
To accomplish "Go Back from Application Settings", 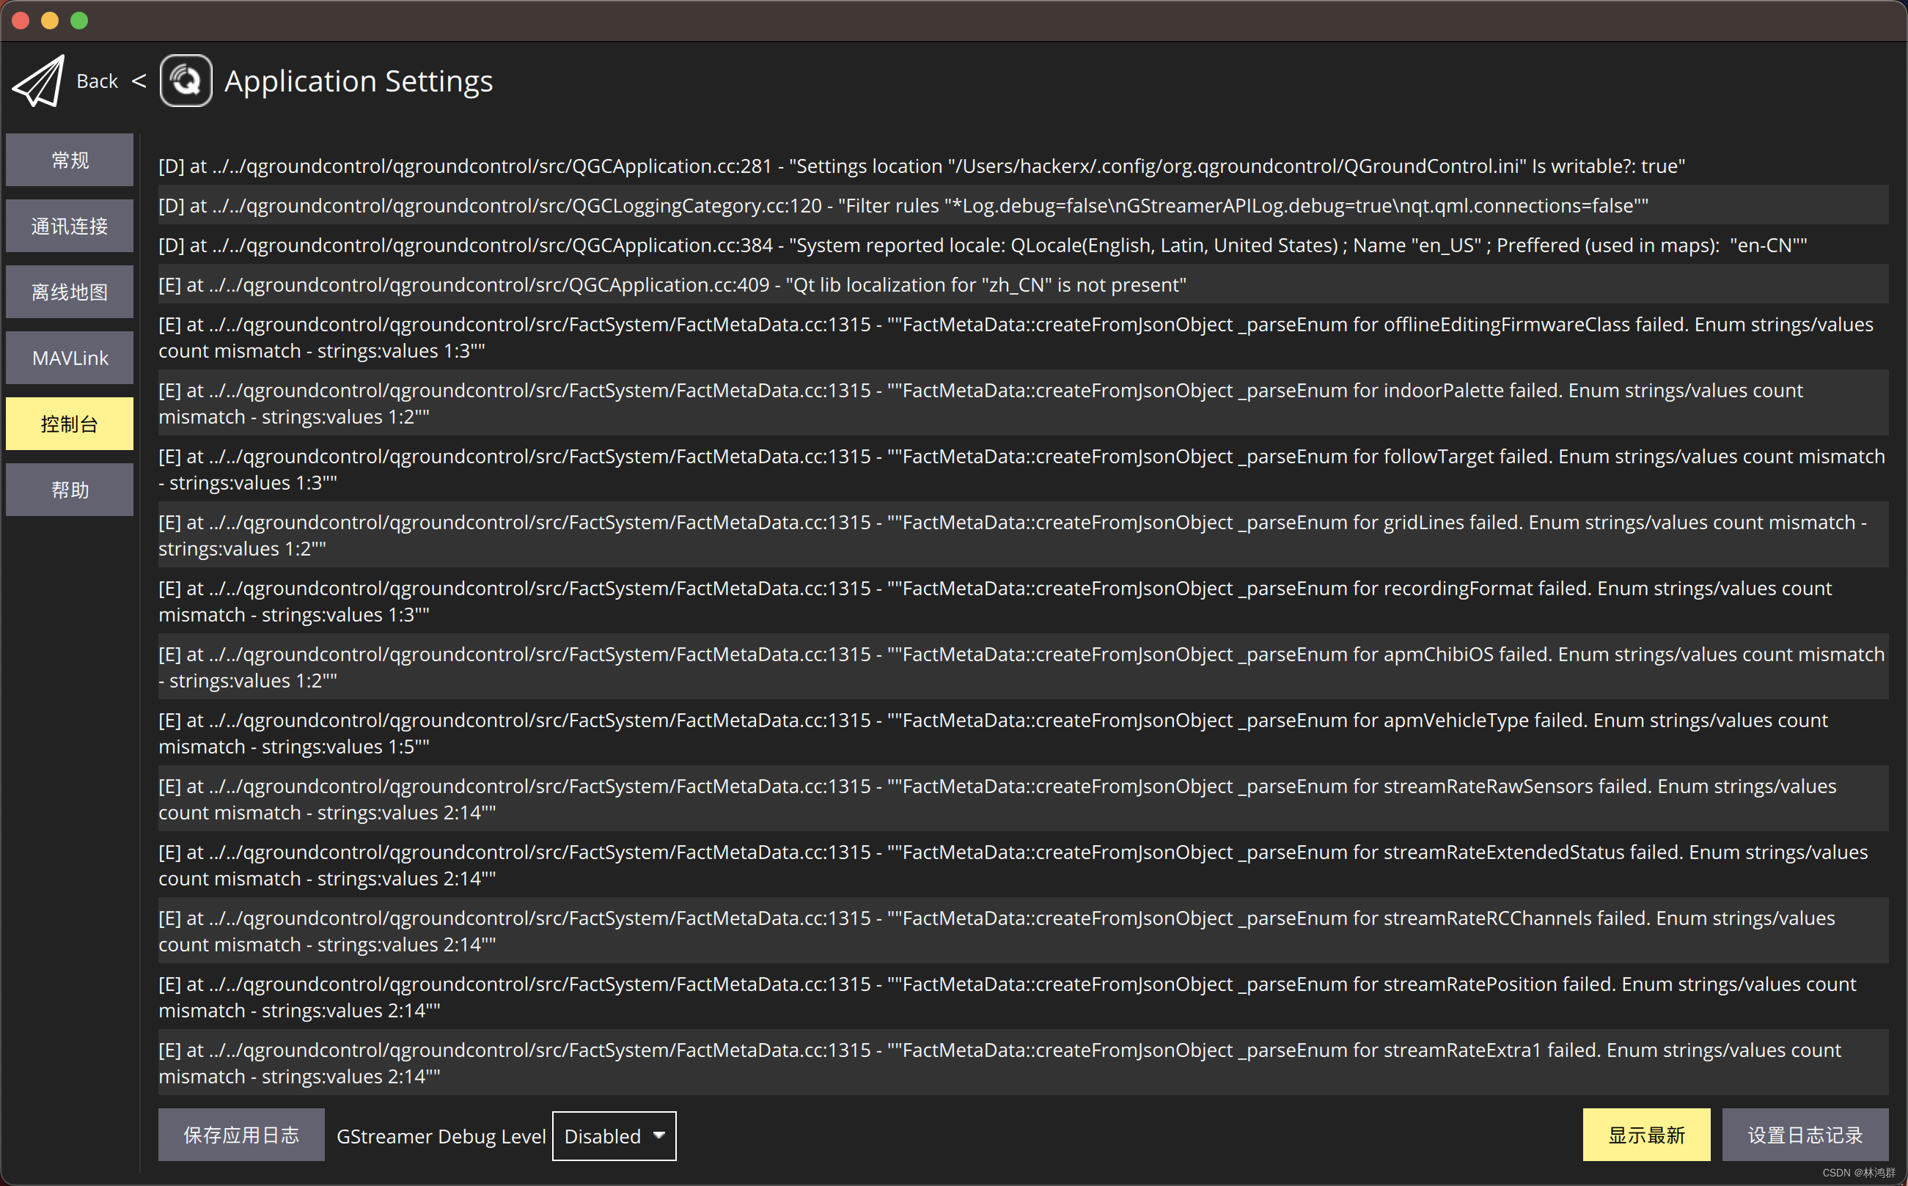I will point(97,81).
